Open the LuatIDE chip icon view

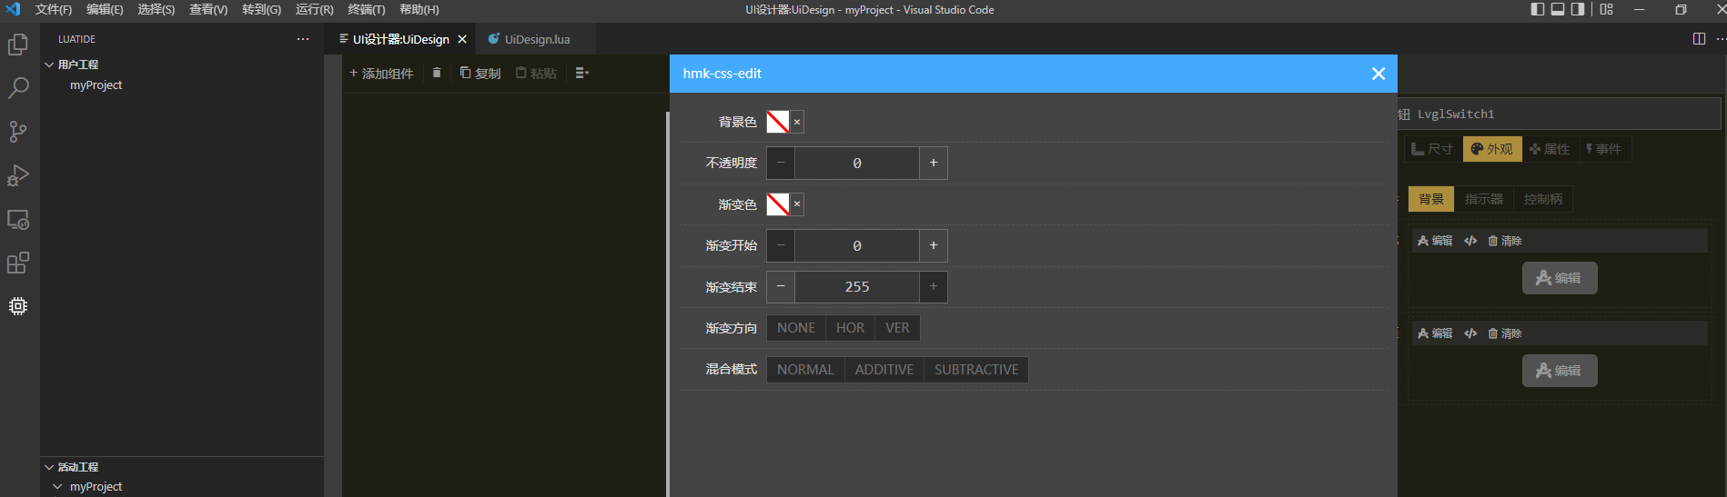(x=18, y=306)
